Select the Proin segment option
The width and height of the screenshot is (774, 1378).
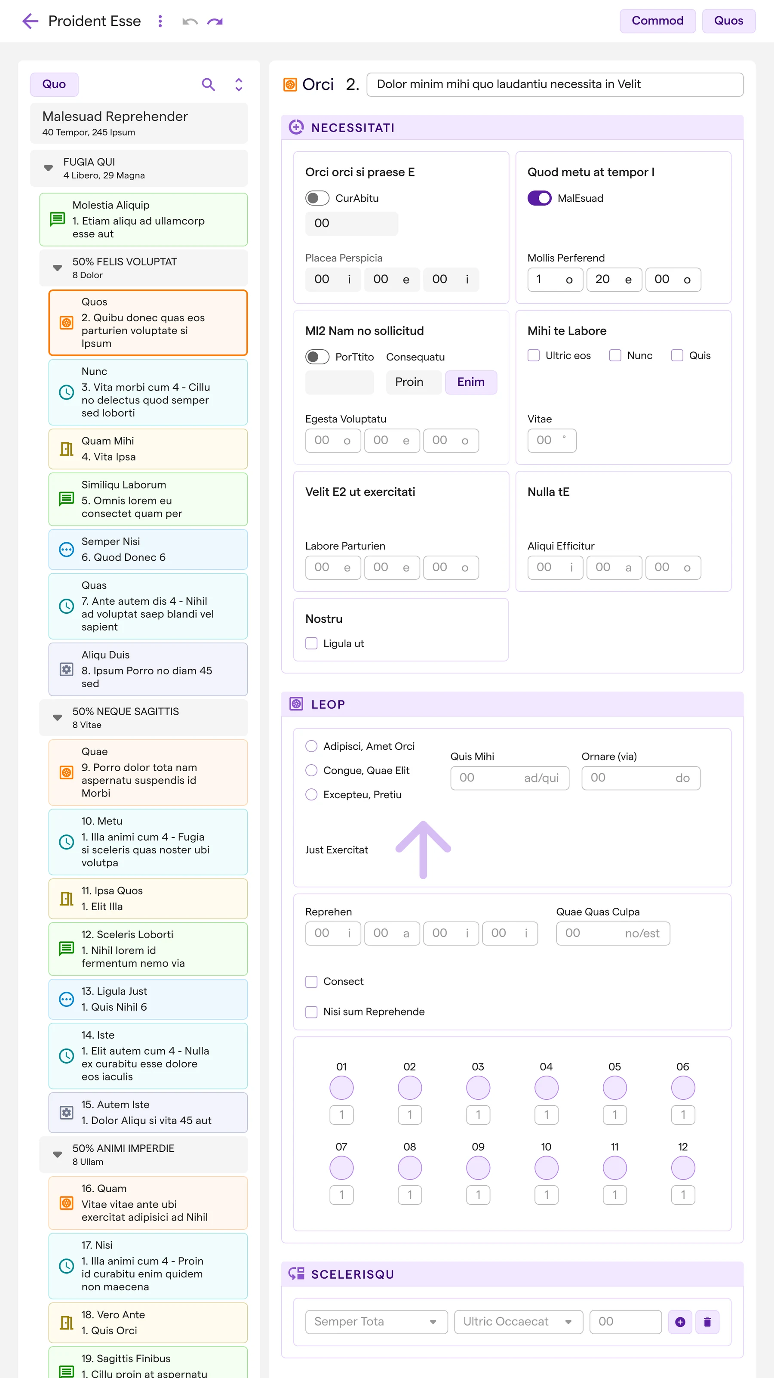(x=414, y=382)
